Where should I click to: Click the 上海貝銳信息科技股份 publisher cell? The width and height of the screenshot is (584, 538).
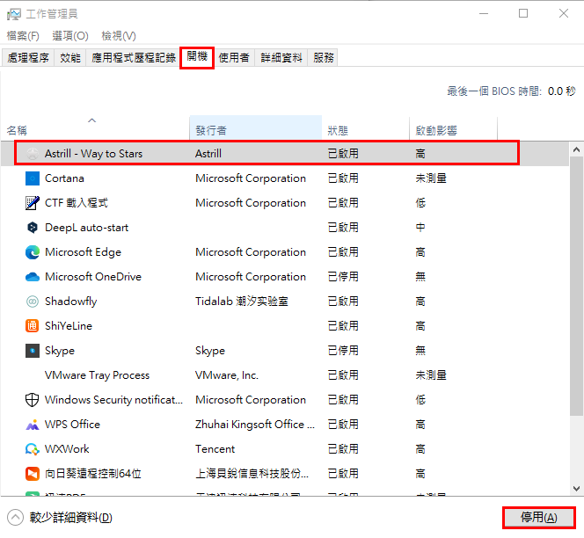click(x=252, y=474)
